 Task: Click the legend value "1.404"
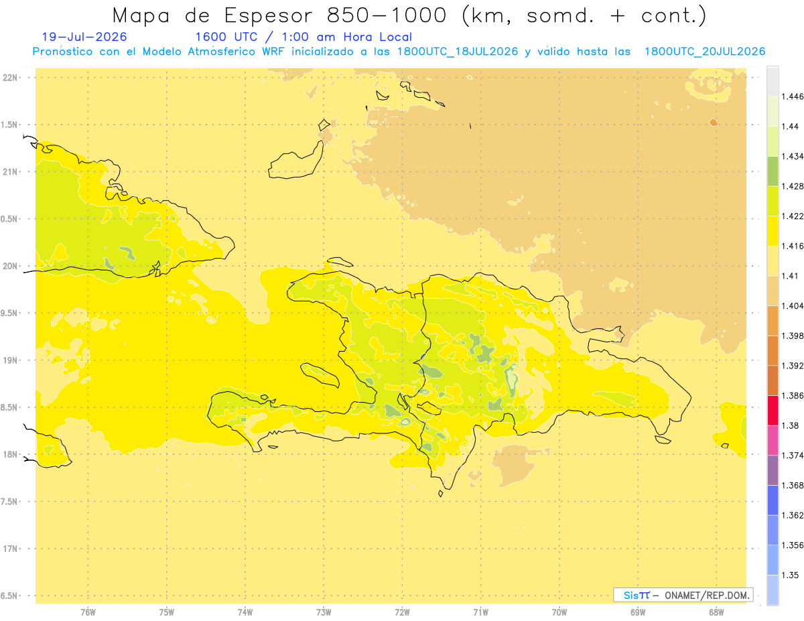pyautogui.click(x=793, y=305)
